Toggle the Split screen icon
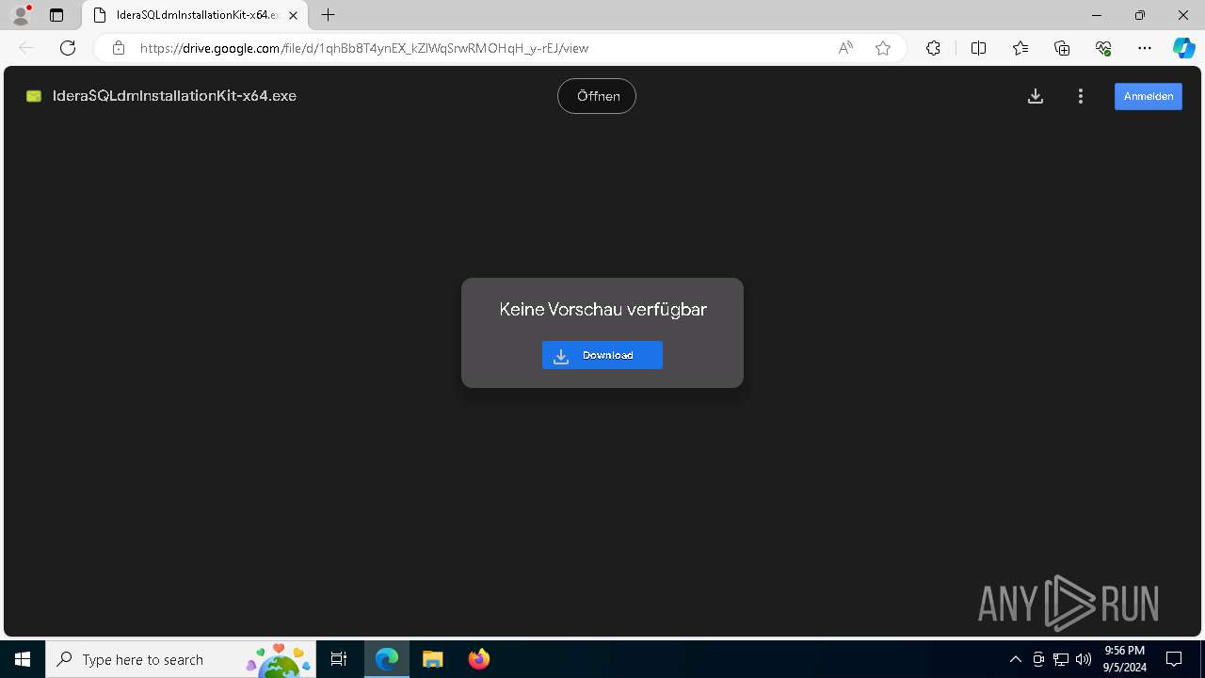 click(978, 48)
